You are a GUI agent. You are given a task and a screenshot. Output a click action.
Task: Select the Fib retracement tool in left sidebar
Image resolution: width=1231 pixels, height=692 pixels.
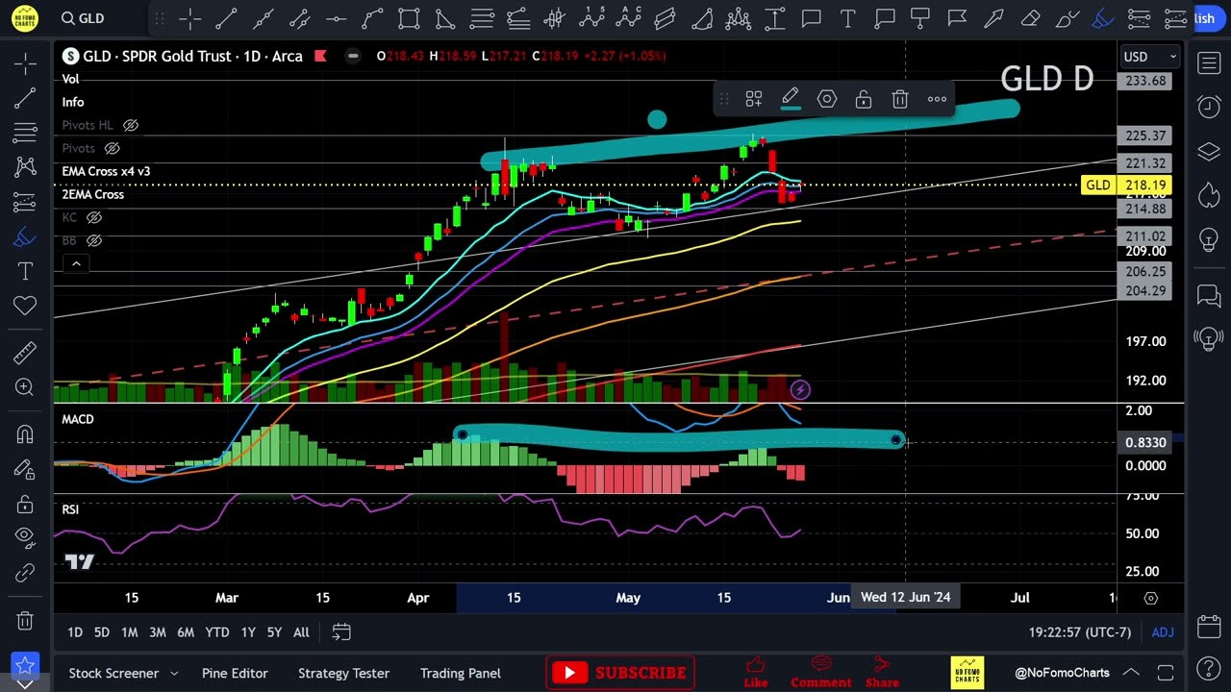(x=25, y=132)
